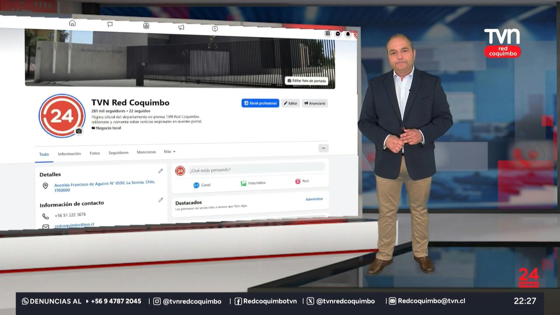This screenshot has height=315, width=560.
Task: Click the +56 9 4787 2045 denuncias number
Action: pyautogui.click(x=116, y=301)
